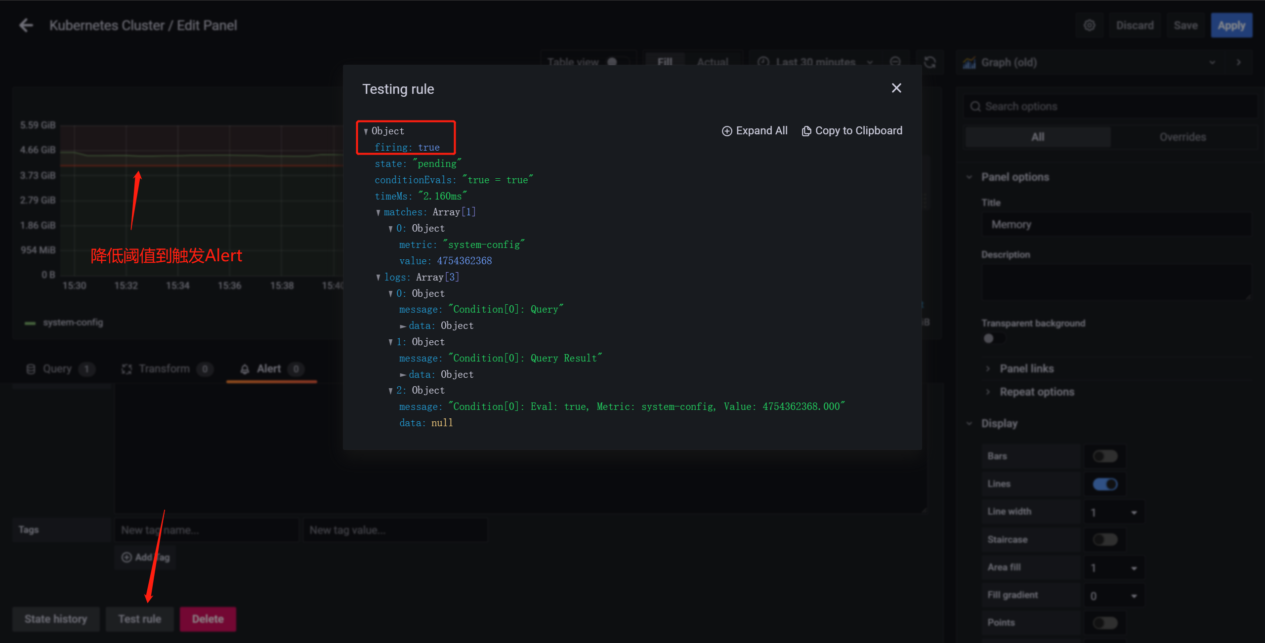Expand the Panel links section
This screenshot has height=643, width=1265.
1026,368
